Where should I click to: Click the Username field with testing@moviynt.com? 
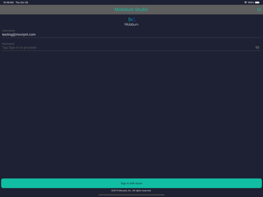point(131,35)
